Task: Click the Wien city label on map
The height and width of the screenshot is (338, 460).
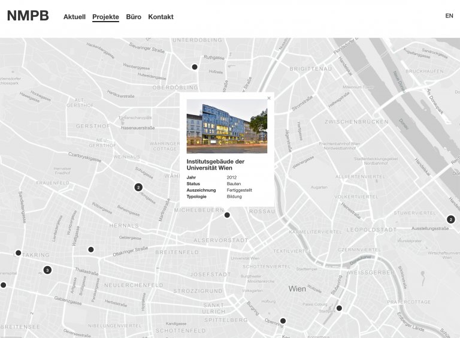Action: pos(297,289)
